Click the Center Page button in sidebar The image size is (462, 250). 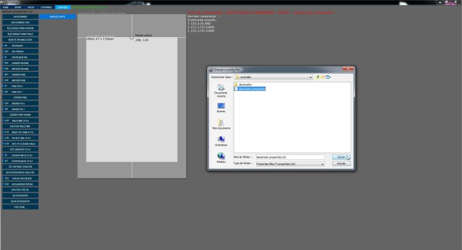[21, 97]
